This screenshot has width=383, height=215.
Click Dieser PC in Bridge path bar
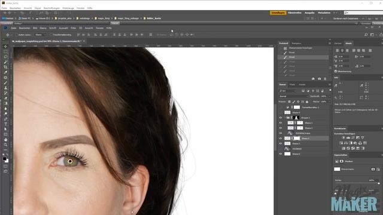pos(24,19)
